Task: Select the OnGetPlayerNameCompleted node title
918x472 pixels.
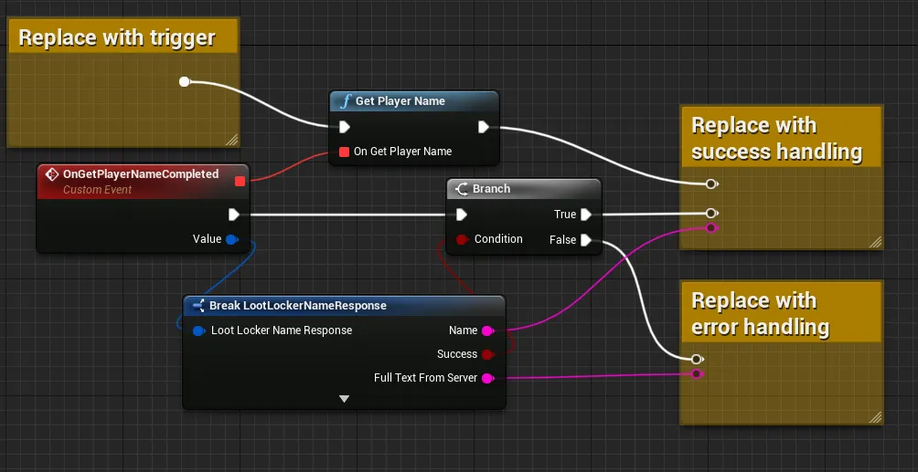Action: (141, 174)
